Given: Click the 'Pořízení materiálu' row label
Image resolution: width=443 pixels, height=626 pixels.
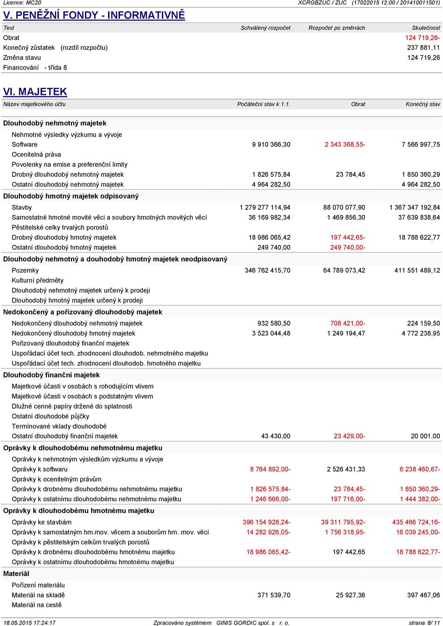Looking at the screenshot, I should pos(38,585).
